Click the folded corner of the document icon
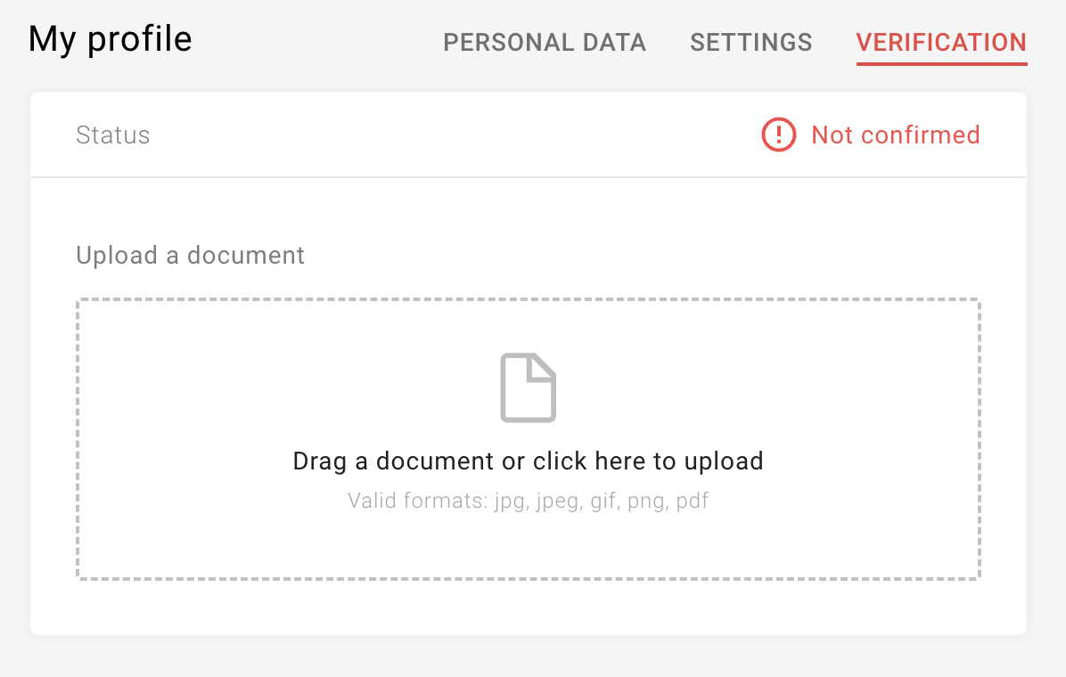1066x677 pixels. click(543, 368)
